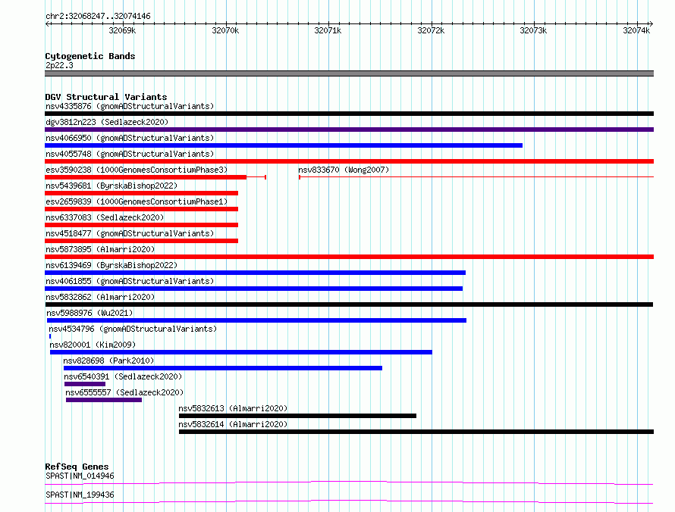Click the thin red nsv833670 line

[476, 177]
